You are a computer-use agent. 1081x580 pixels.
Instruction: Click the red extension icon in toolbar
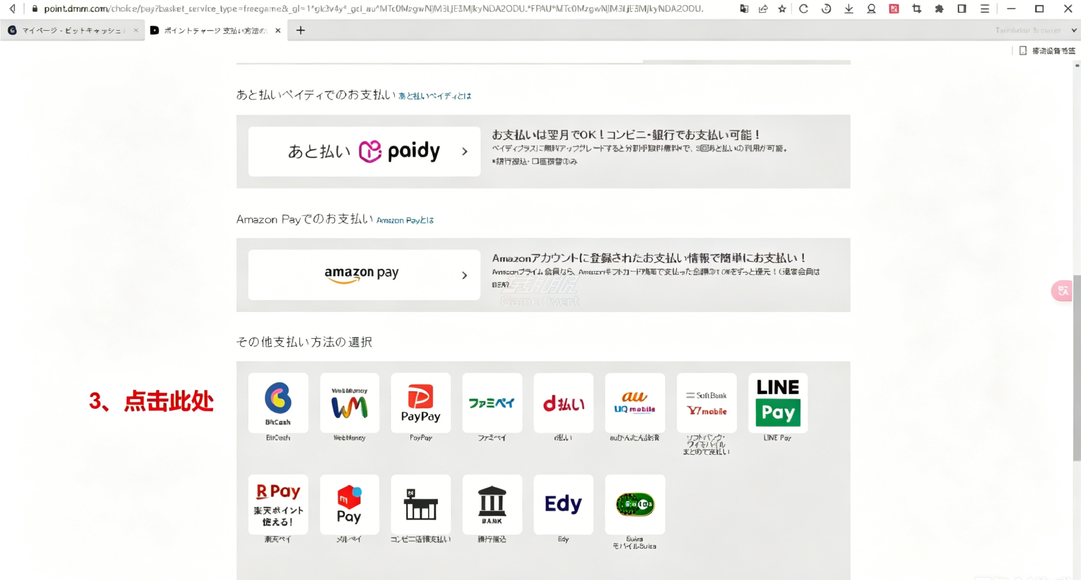click(x=894, y=8)
